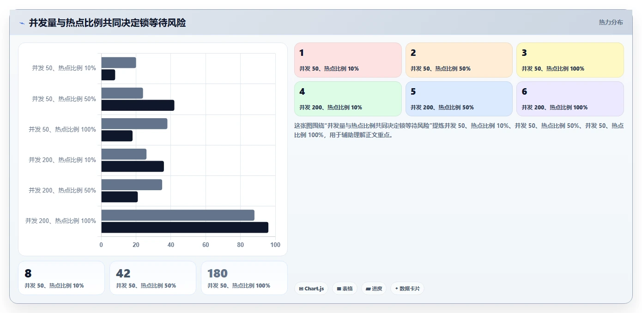This screenshot has height=313, width=642.
Task: Click the stat card showing value 180
Action: [244, 278]
